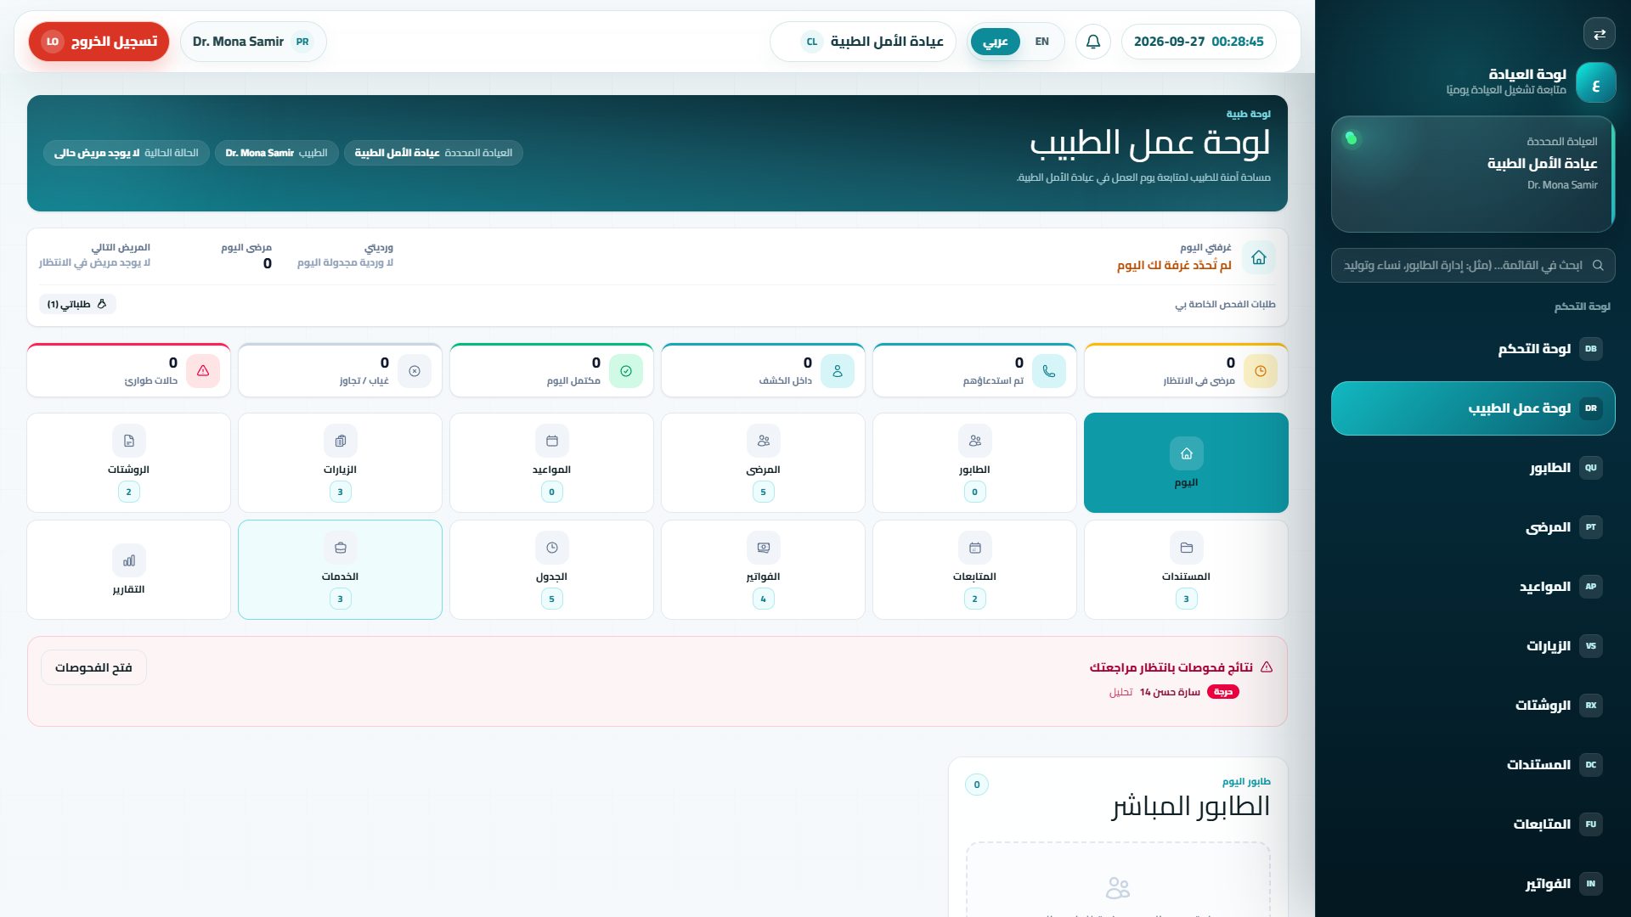Open selected clinic card in sidebar
This screenshot has height=917, width=1631.
tap(1473, 174)
